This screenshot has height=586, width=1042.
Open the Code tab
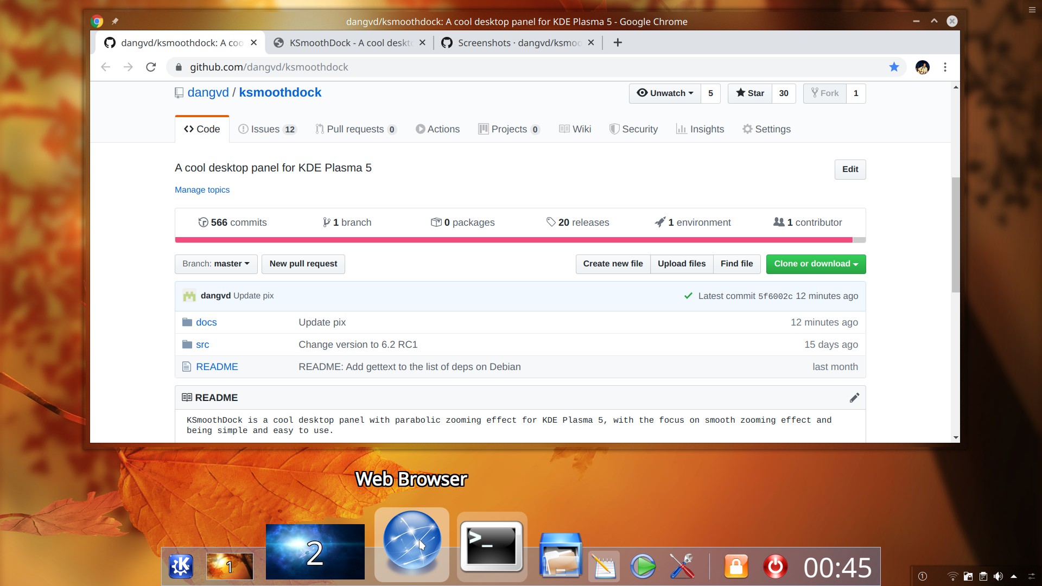[202, 129]
